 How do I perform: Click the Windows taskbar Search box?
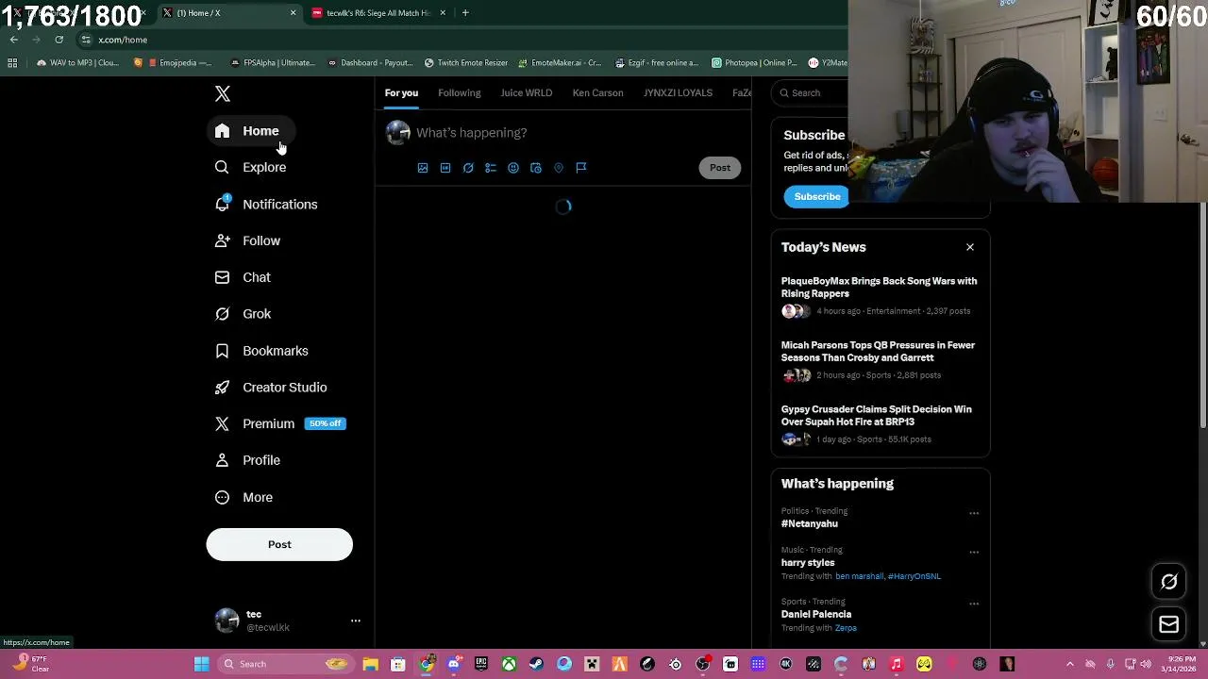coord(285,664)
